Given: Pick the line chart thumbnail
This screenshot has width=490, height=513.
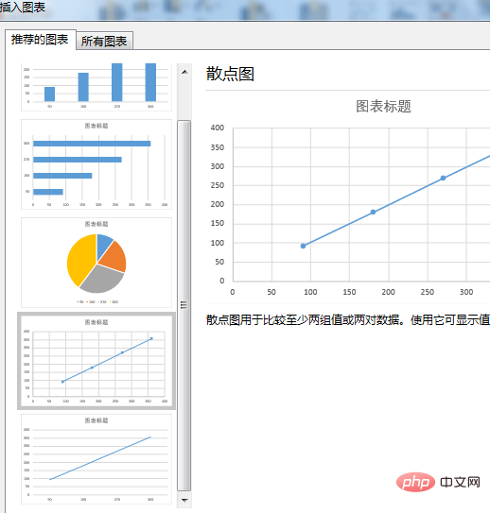Looking at the screenshot, I should 96,459.
